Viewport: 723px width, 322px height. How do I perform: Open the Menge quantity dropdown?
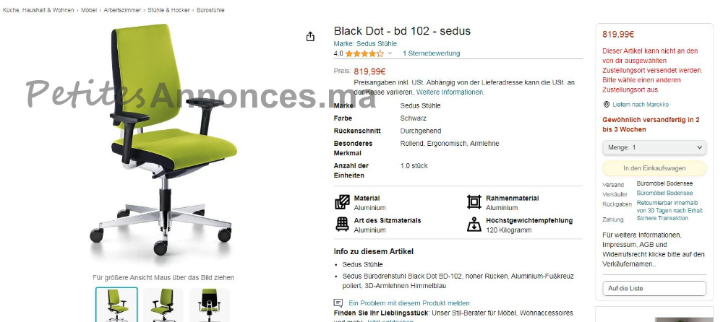point(654,147)
